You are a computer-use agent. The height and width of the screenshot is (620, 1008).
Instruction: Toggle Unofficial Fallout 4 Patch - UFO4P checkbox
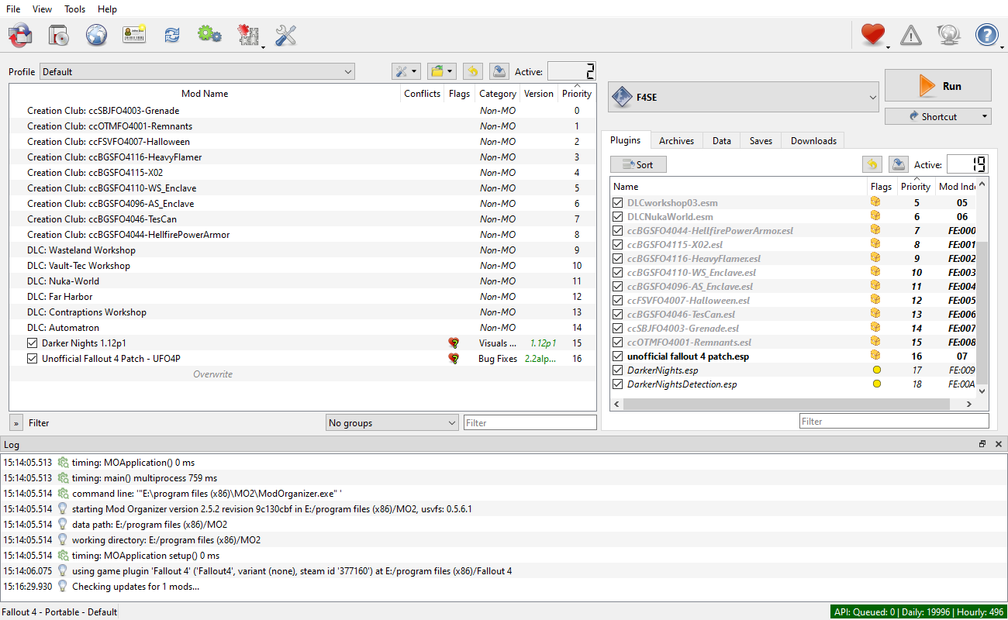32,359
